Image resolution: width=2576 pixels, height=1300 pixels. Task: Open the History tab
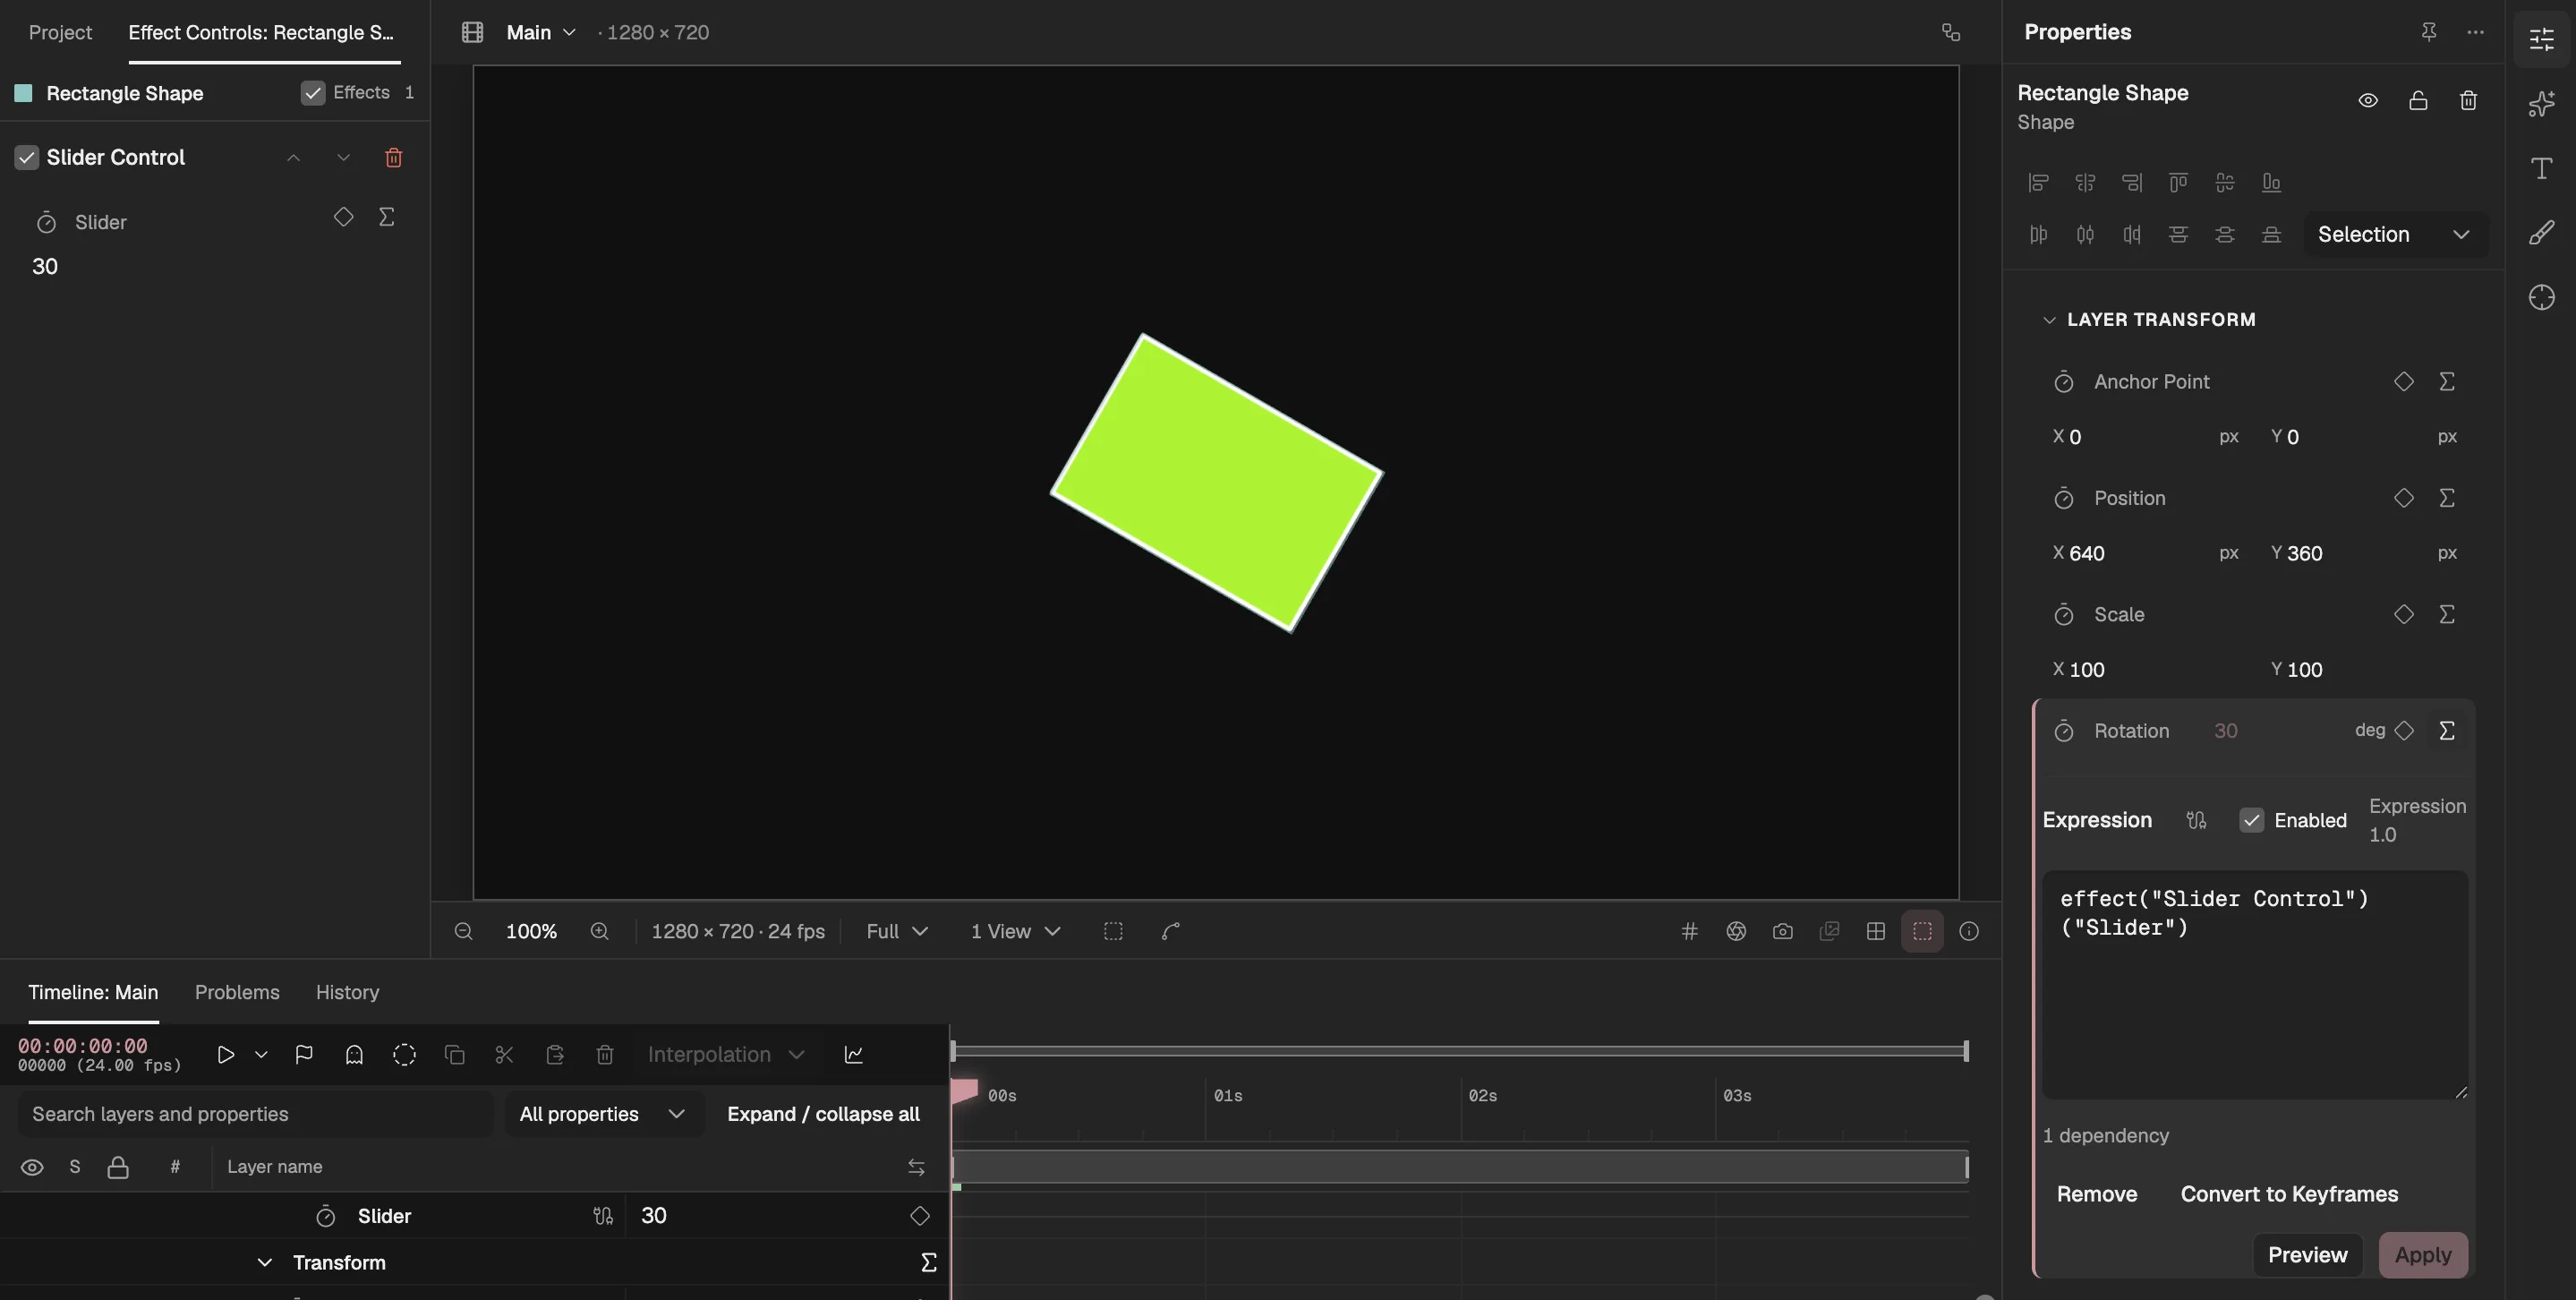[x=347, y=992]
